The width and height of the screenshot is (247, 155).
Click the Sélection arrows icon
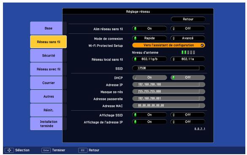click(9, 150)
